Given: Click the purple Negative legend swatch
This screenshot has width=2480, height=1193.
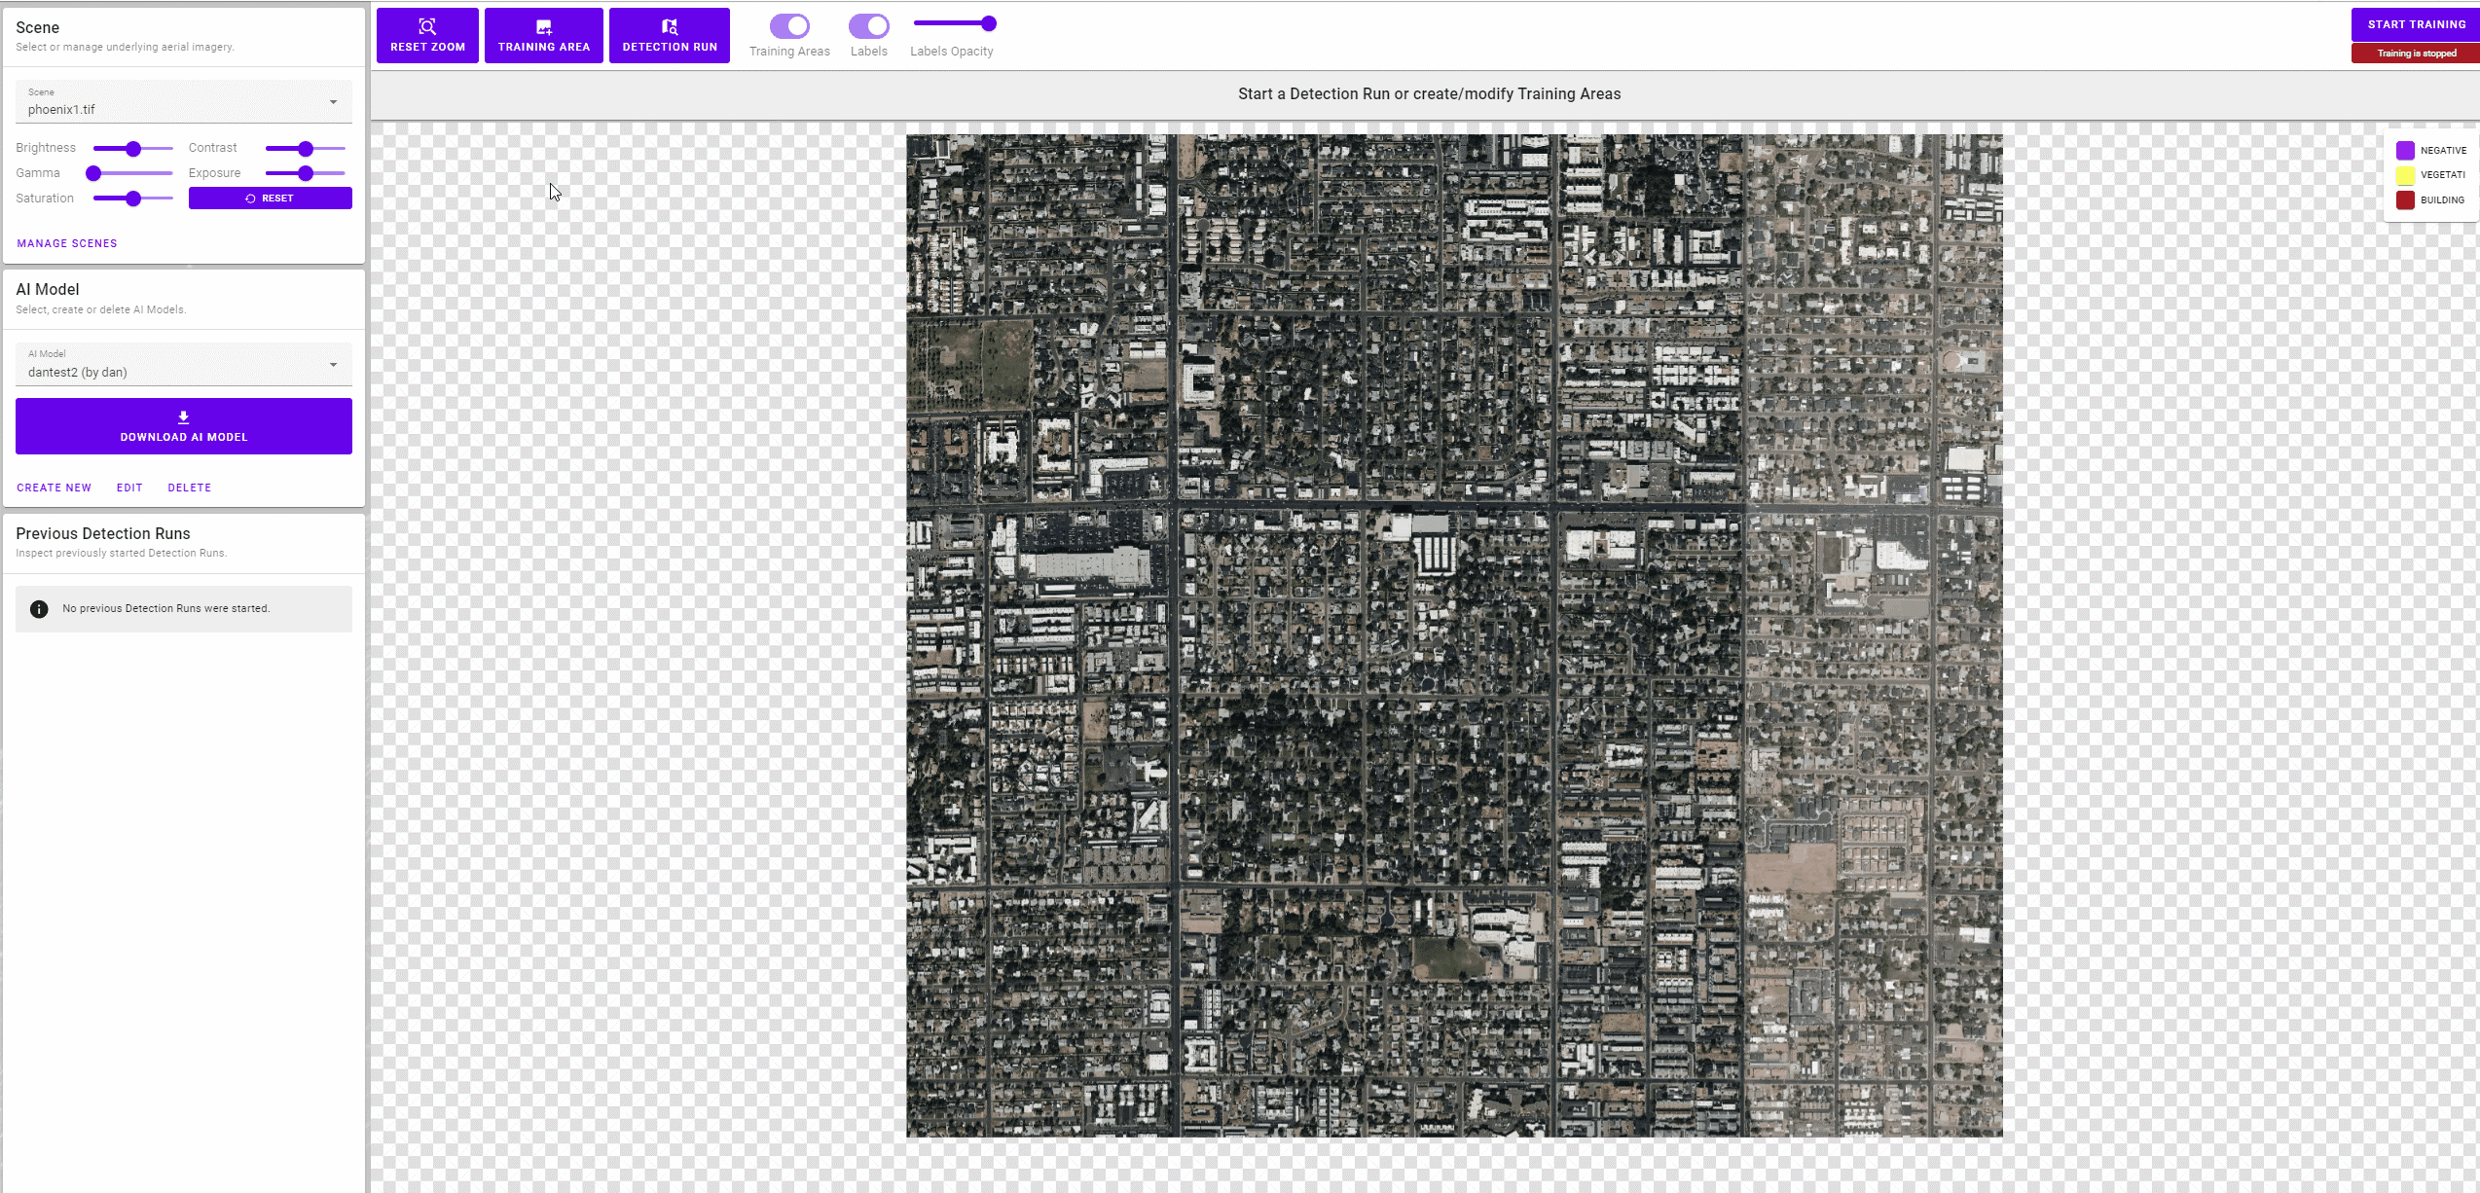Looking at the screenshot, I should click(x=2405, y=151).
